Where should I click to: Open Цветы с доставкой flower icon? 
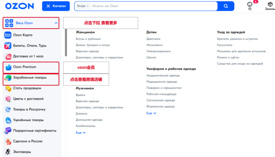pyautogui.click(x=8, y=99)
